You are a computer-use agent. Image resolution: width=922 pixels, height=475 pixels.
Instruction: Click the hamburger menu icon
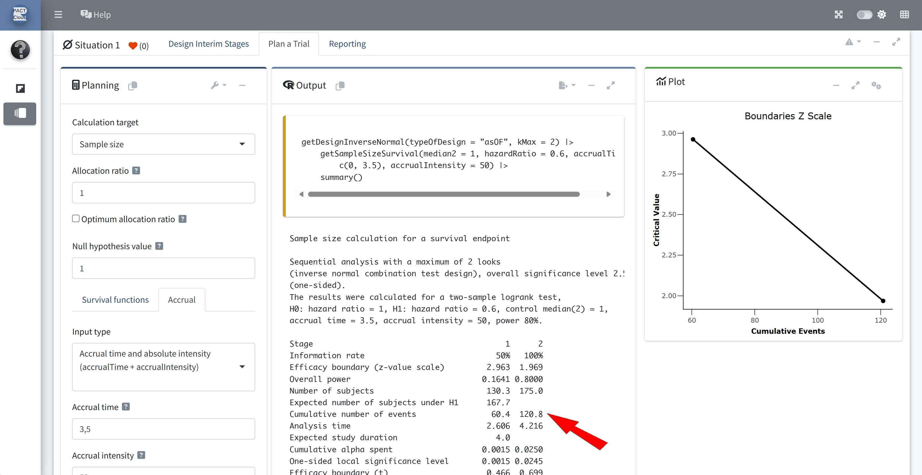click(x=58, y=15)
